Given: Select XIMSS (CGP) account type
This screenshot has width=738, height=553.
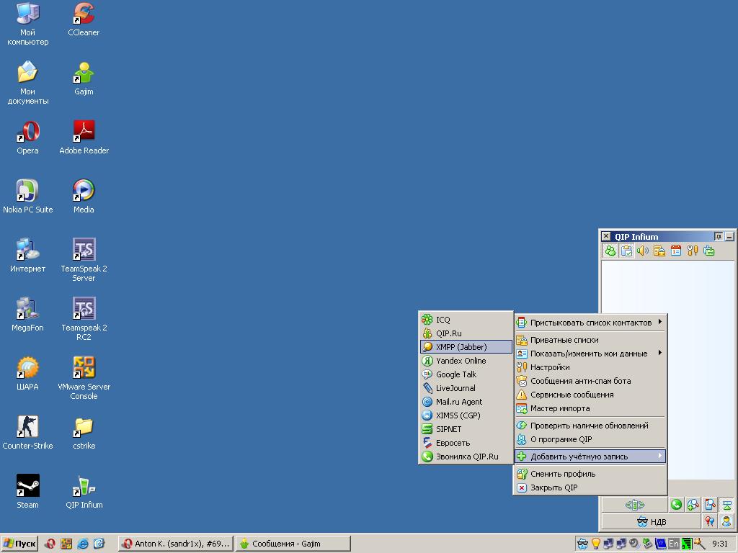Looking at the screenshot, I should click(x=466, y=415).
